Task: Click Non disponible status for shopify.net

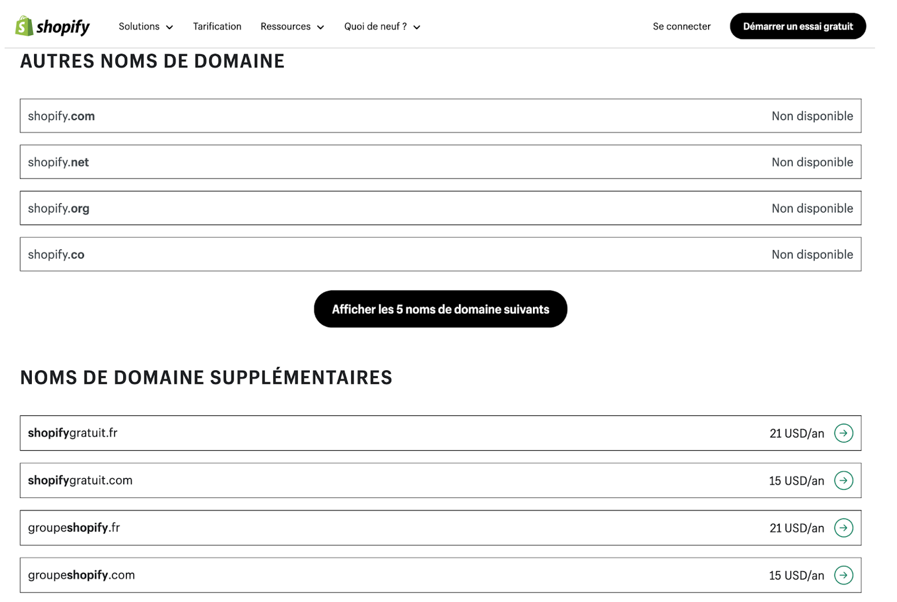Action: (812, 162)
